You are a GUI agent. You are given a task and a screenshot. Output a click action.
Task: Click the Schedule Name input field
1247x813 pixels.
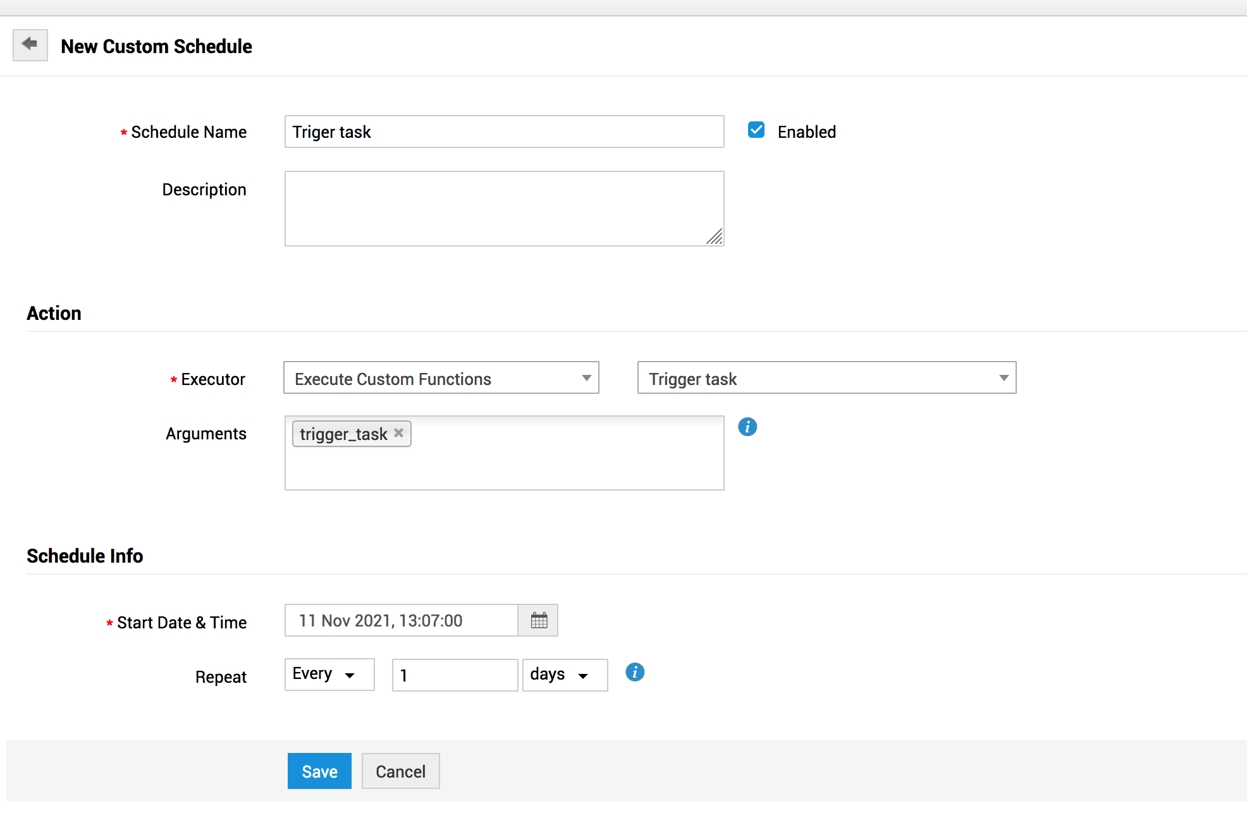[x=503, y=131]
